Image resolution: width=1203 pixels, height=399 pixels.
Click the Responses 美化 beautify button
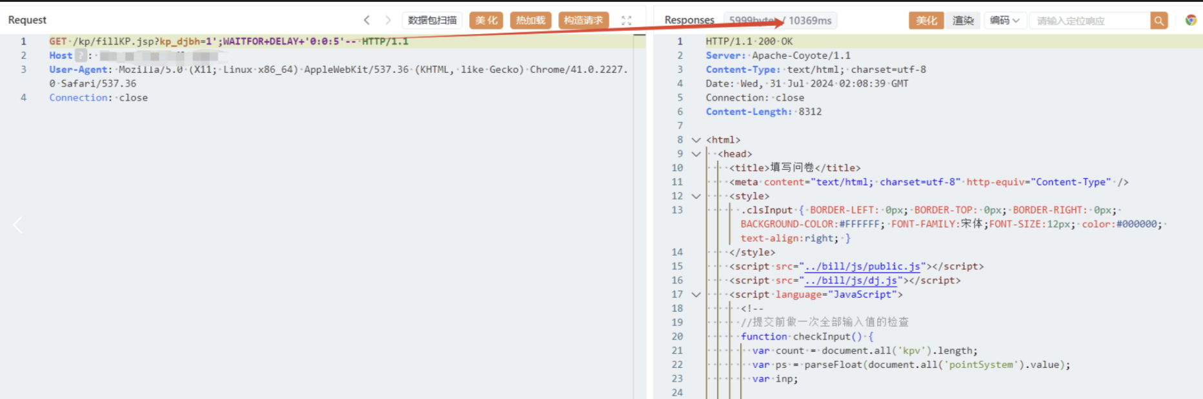point(926,21)
